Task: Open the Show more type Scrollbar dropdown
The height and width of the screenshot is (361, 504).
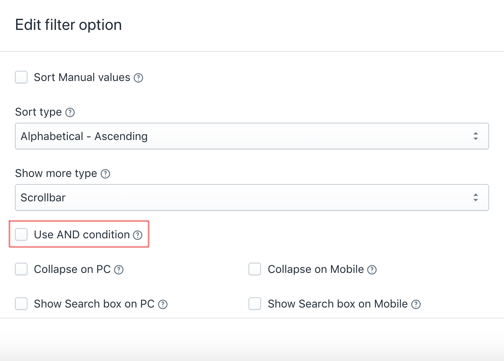Action: 252,197
